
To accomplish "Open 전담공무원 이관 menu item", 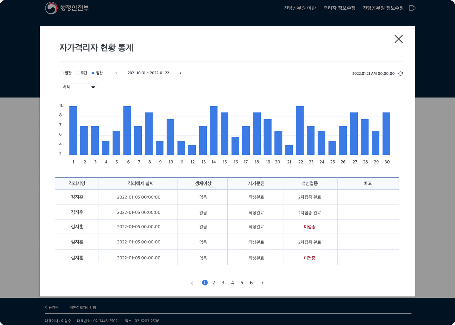I will pos(300,8).
